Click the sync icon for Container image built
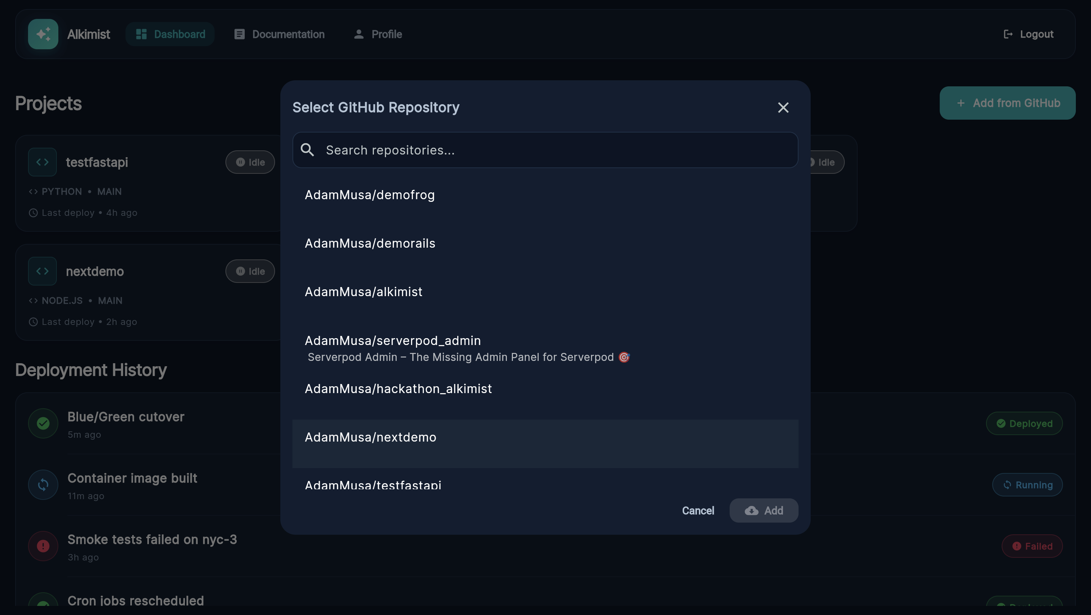1091x615 pixels. pyautogui.click(x=43, y=485)
